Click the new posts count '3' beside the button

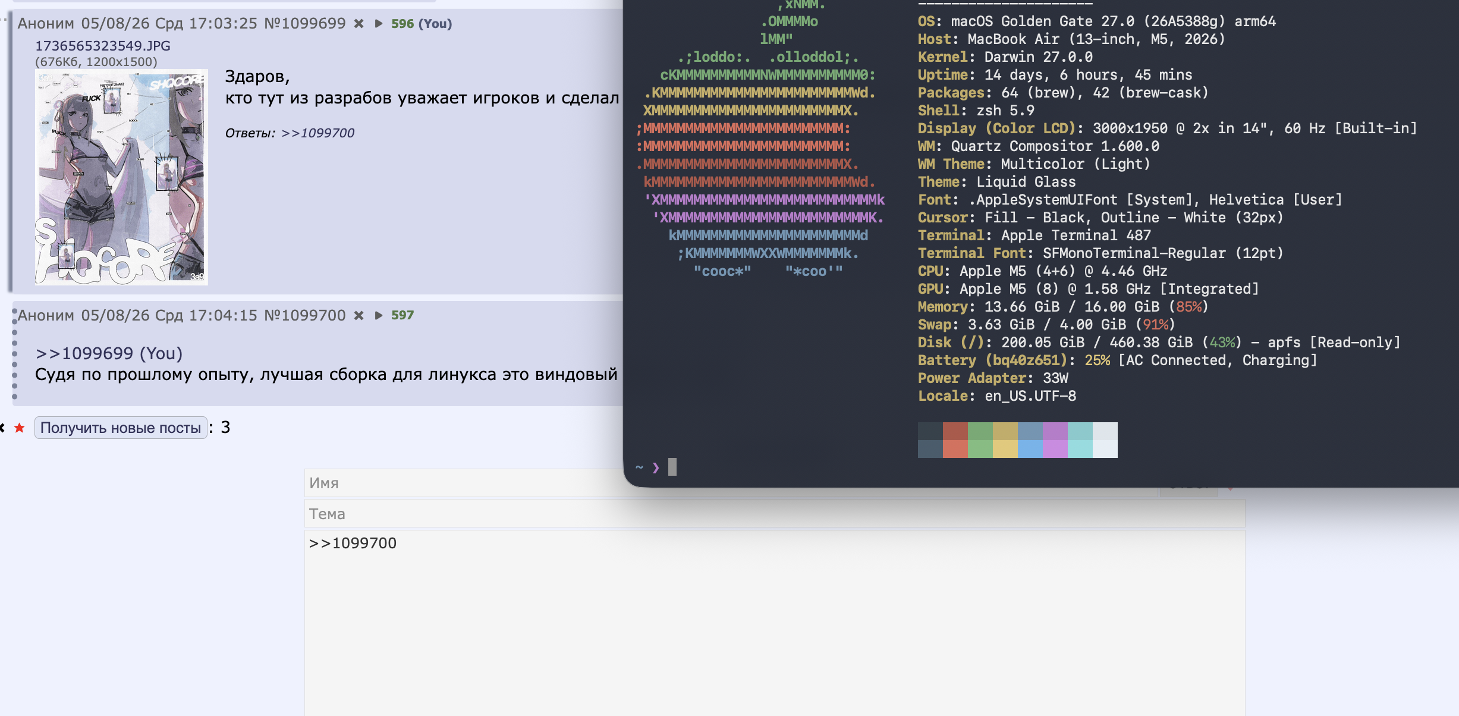pos(225,428)
